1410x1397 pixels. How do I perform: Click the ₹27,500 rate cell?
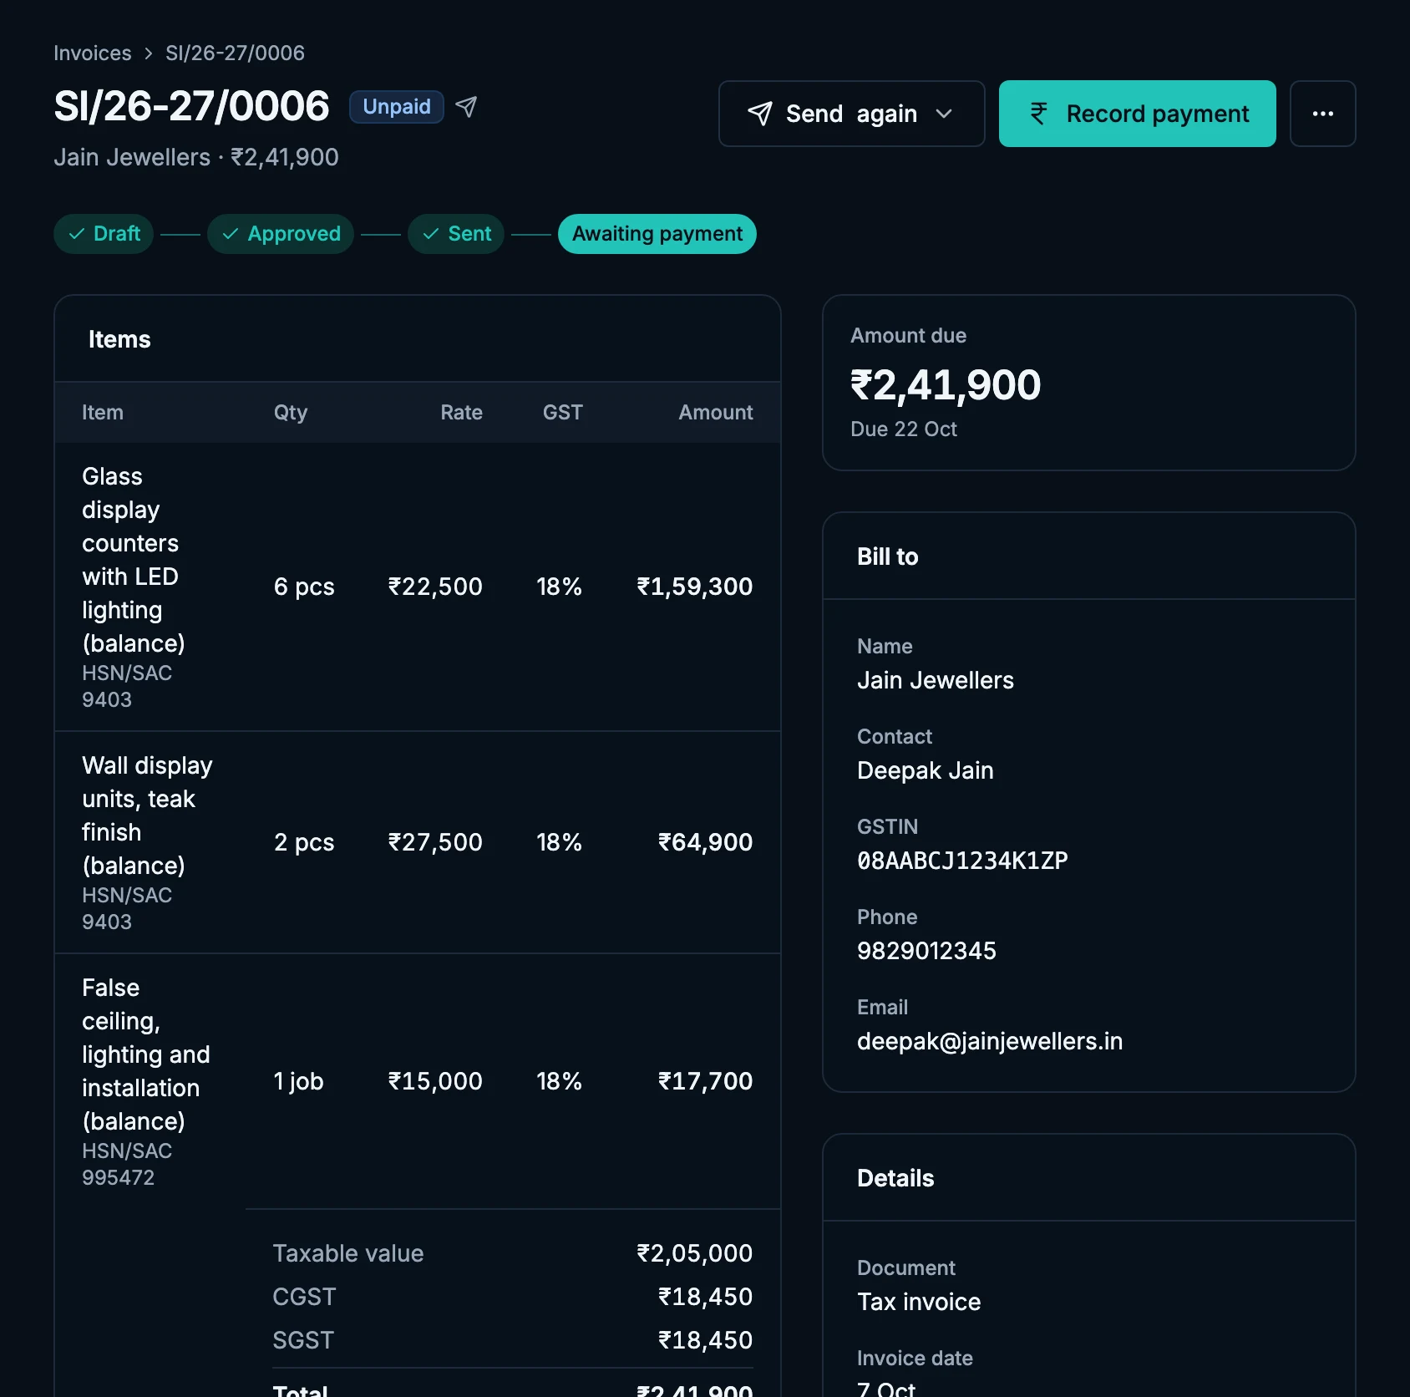tap(434, 842)
